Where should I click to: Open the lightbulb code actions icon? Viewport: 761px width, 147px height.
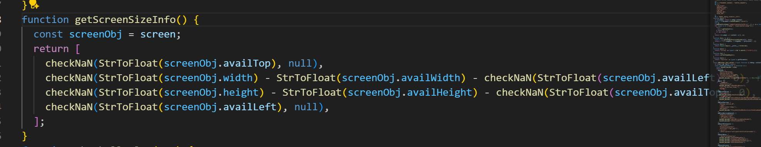tap(34, 5)
